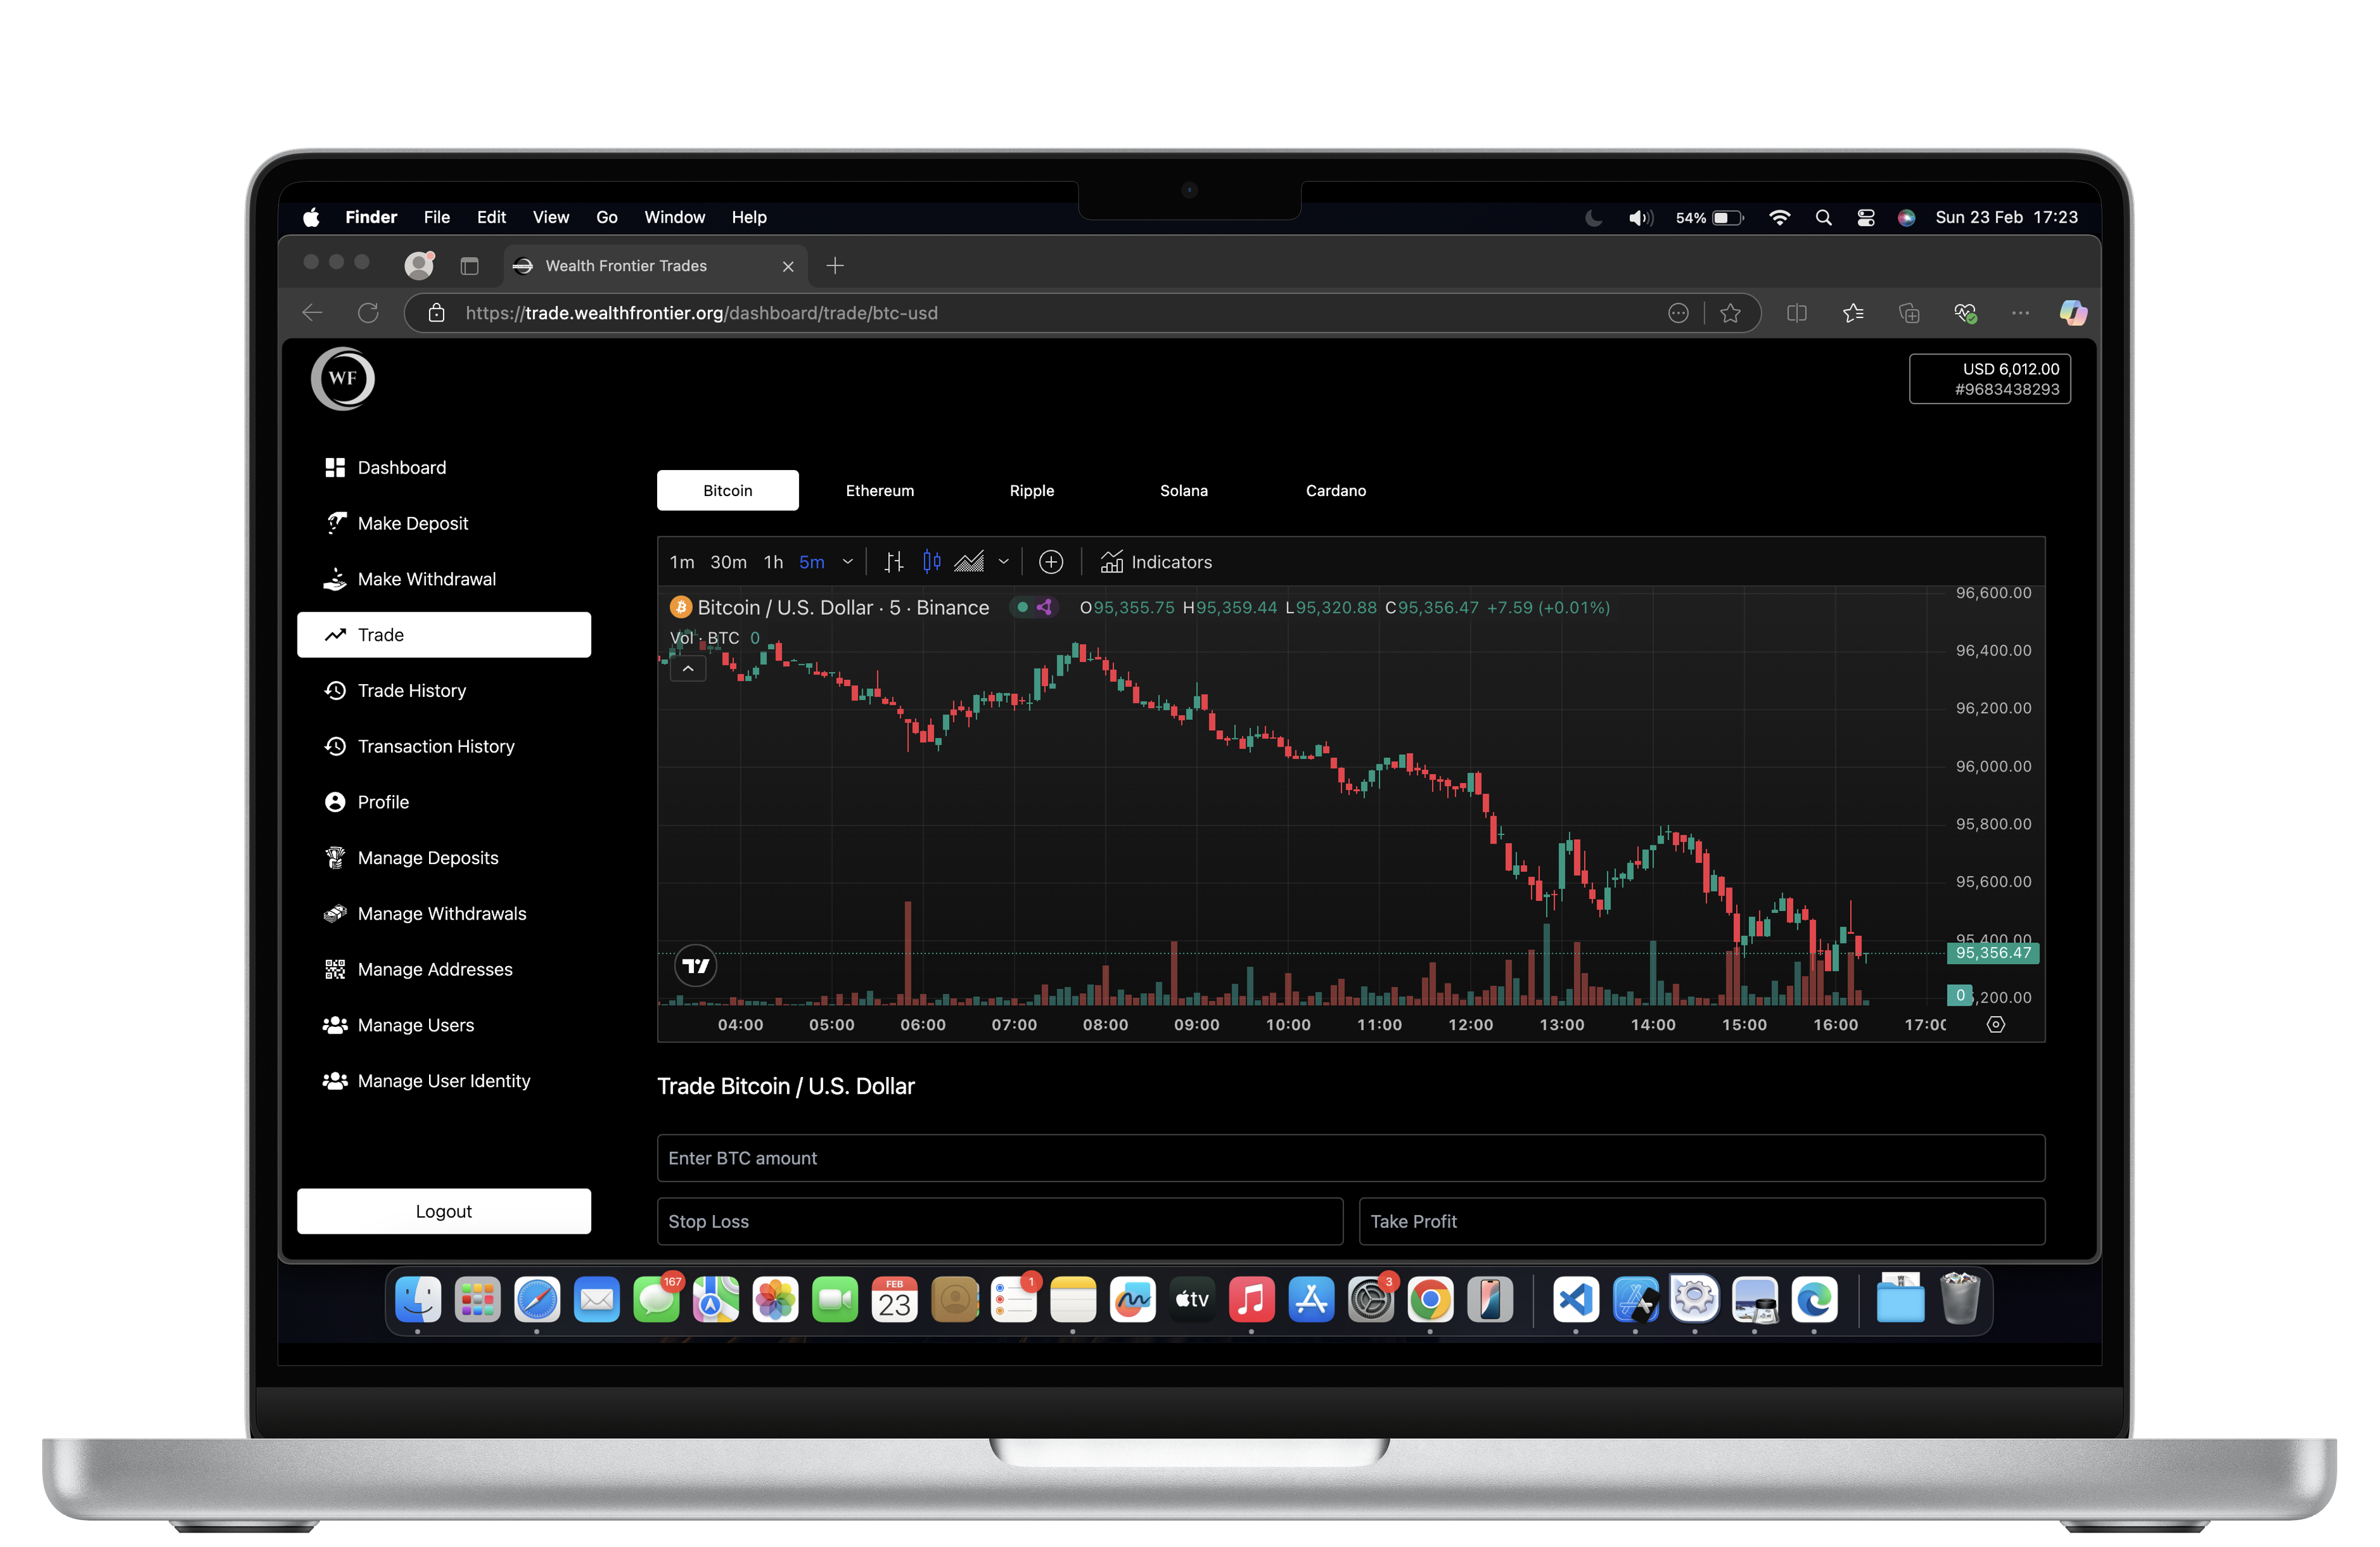Click the compare/add symbol plus icon

point(1050,562)
